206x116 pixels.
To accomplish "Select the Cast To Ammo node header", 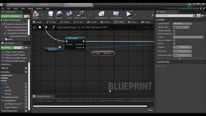I will coord(75,38).
